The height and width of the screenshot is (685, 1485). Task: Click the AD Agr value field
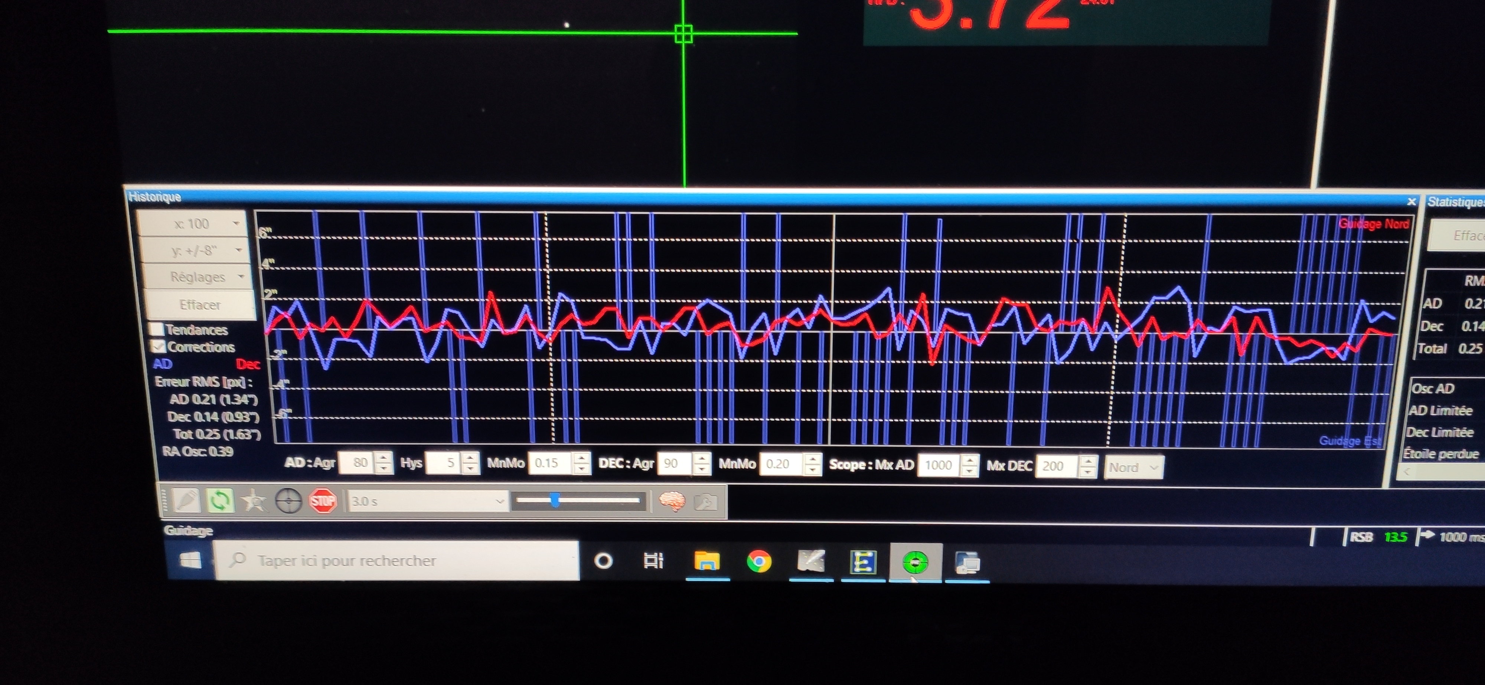point(356,463)
